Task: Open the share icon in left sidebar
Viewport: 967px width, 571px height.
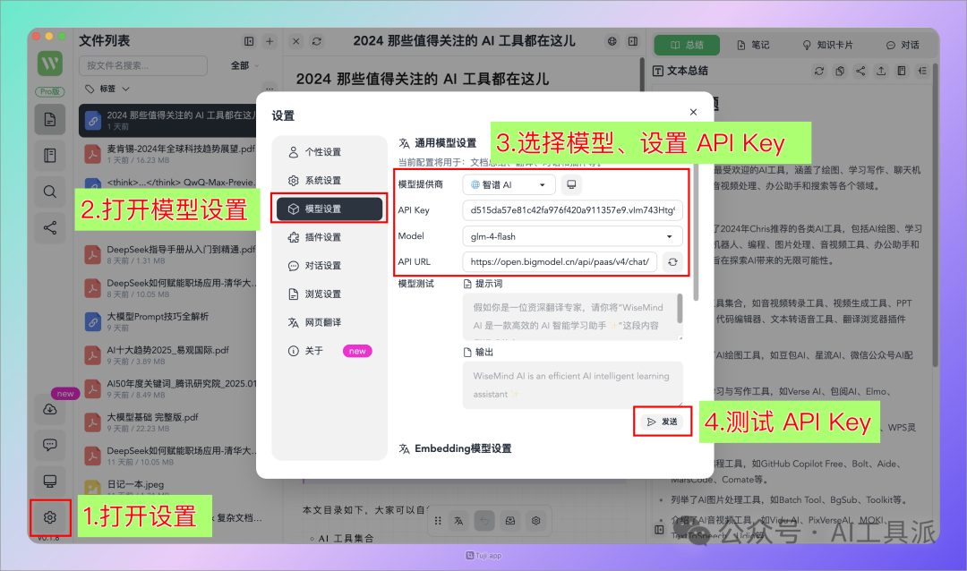Action: click(x=50, y=227)
